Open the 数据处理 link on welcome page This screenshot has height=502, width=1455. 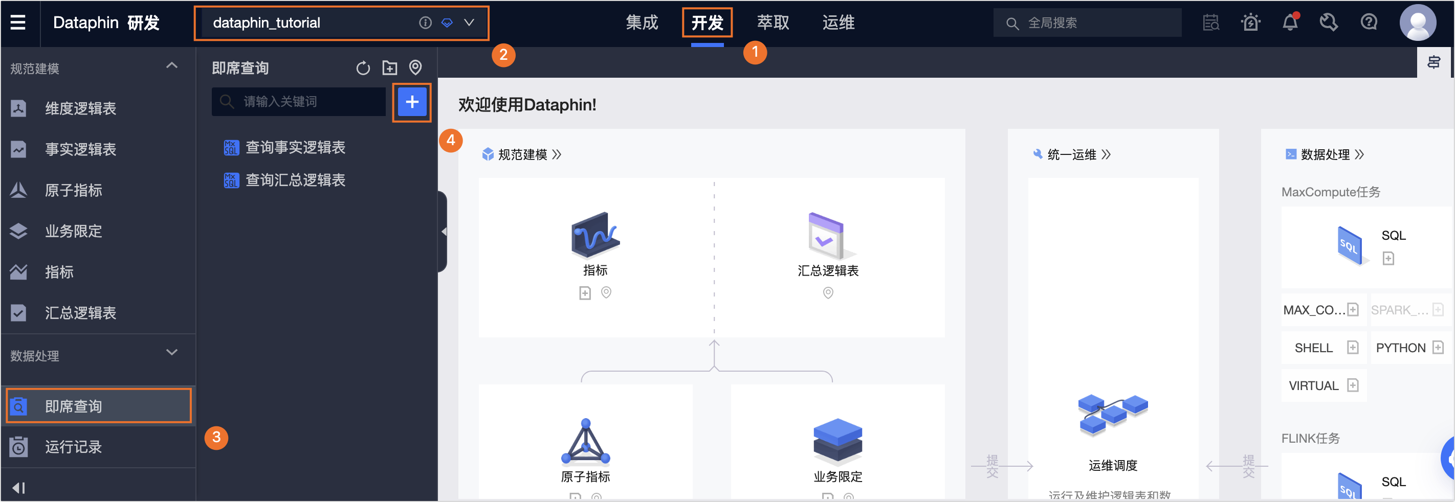(1325, 154)
